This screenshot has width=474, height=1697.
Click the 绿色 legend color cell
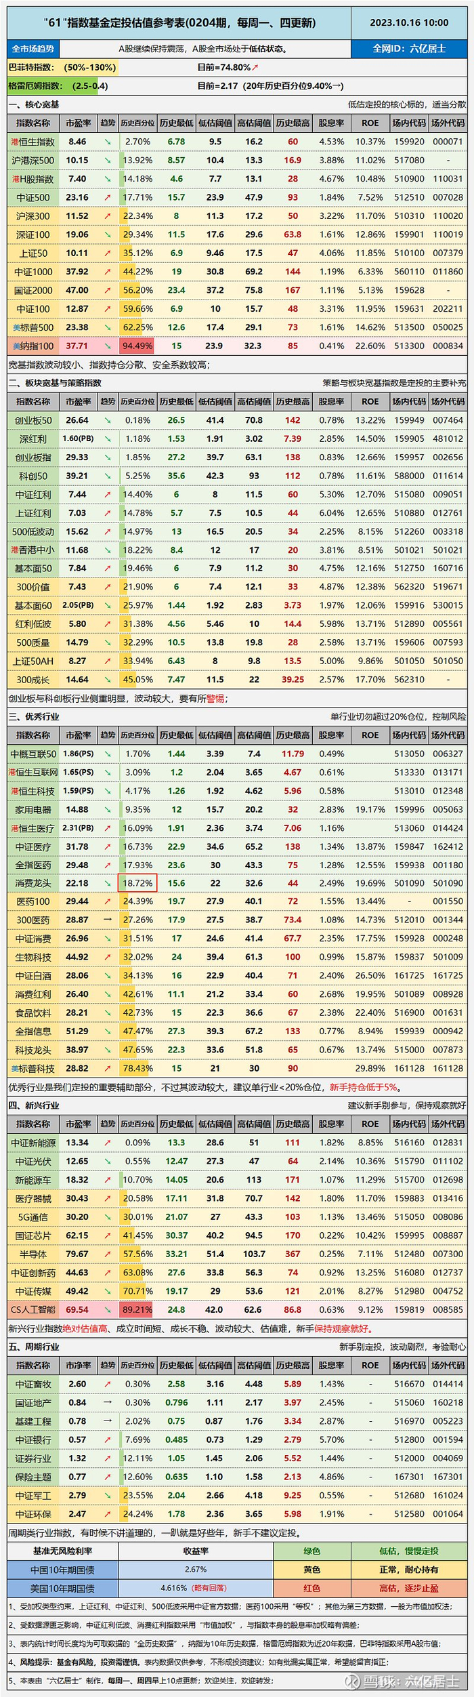tap(312, 1551)
